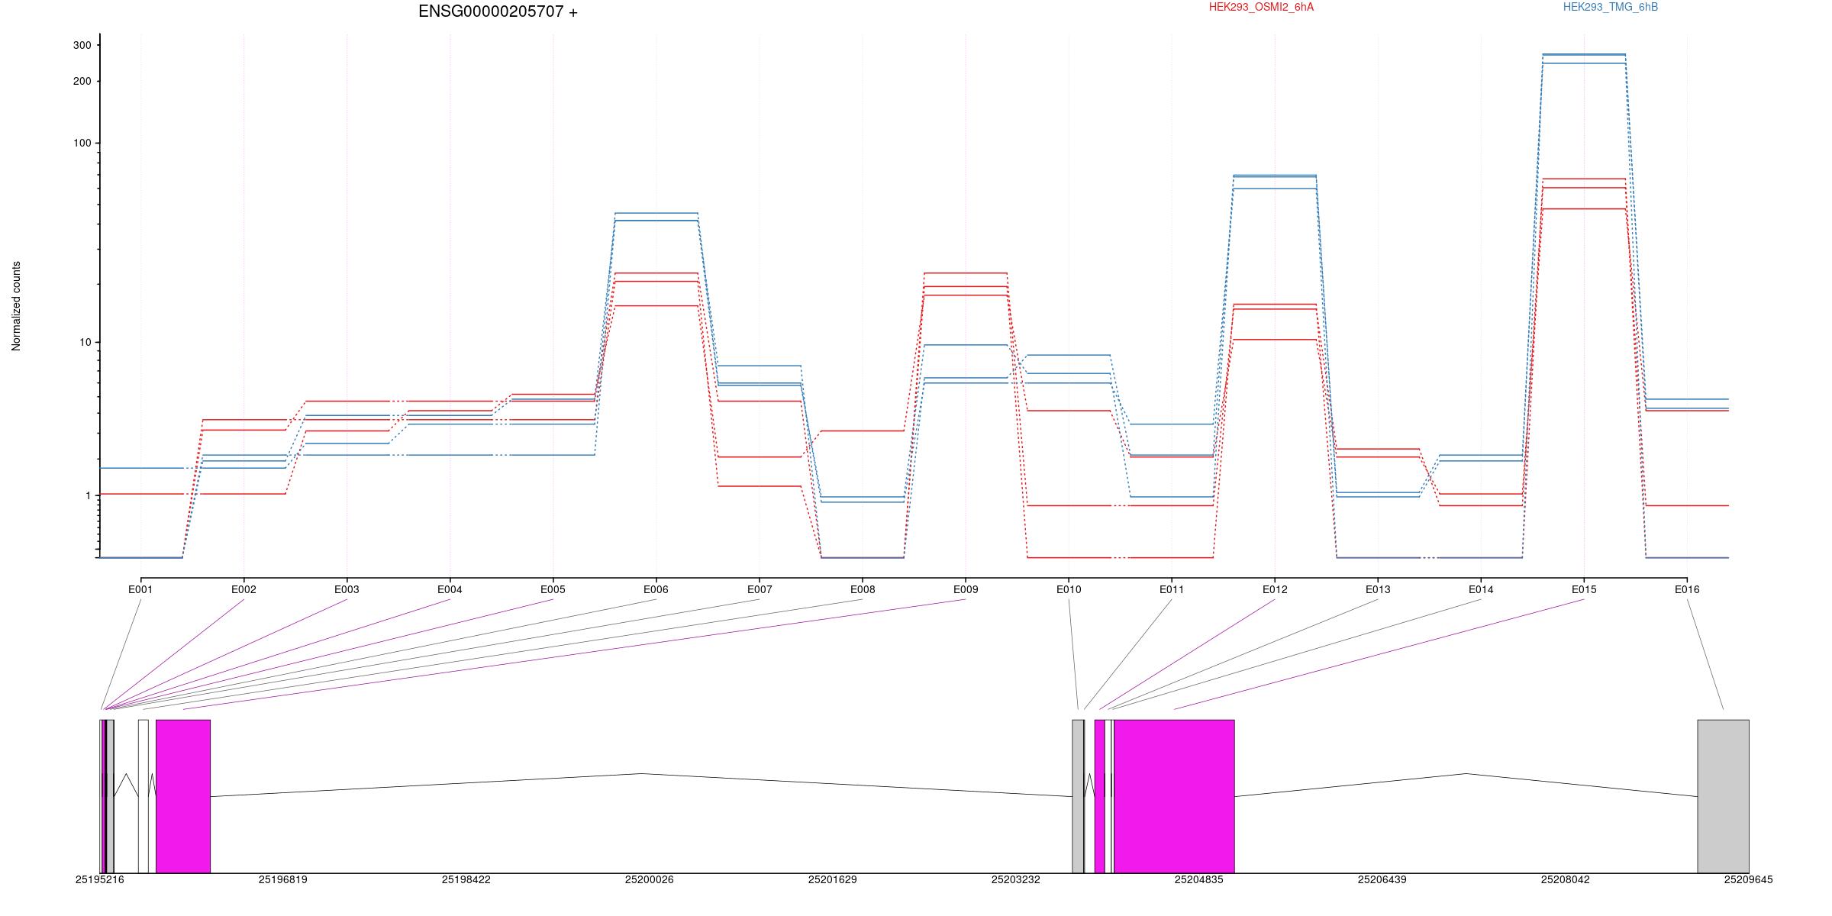Select exon label E016

click(1687, 589)
